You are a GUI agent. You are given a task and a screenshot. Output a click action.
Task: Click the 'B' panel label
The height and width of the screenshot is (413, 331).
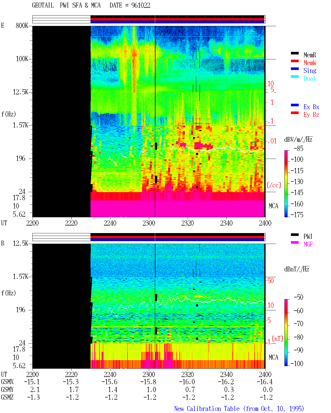3,243
